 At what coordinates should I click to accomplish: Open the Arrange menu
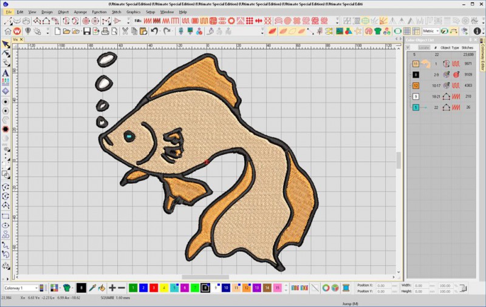pos(80,12)
